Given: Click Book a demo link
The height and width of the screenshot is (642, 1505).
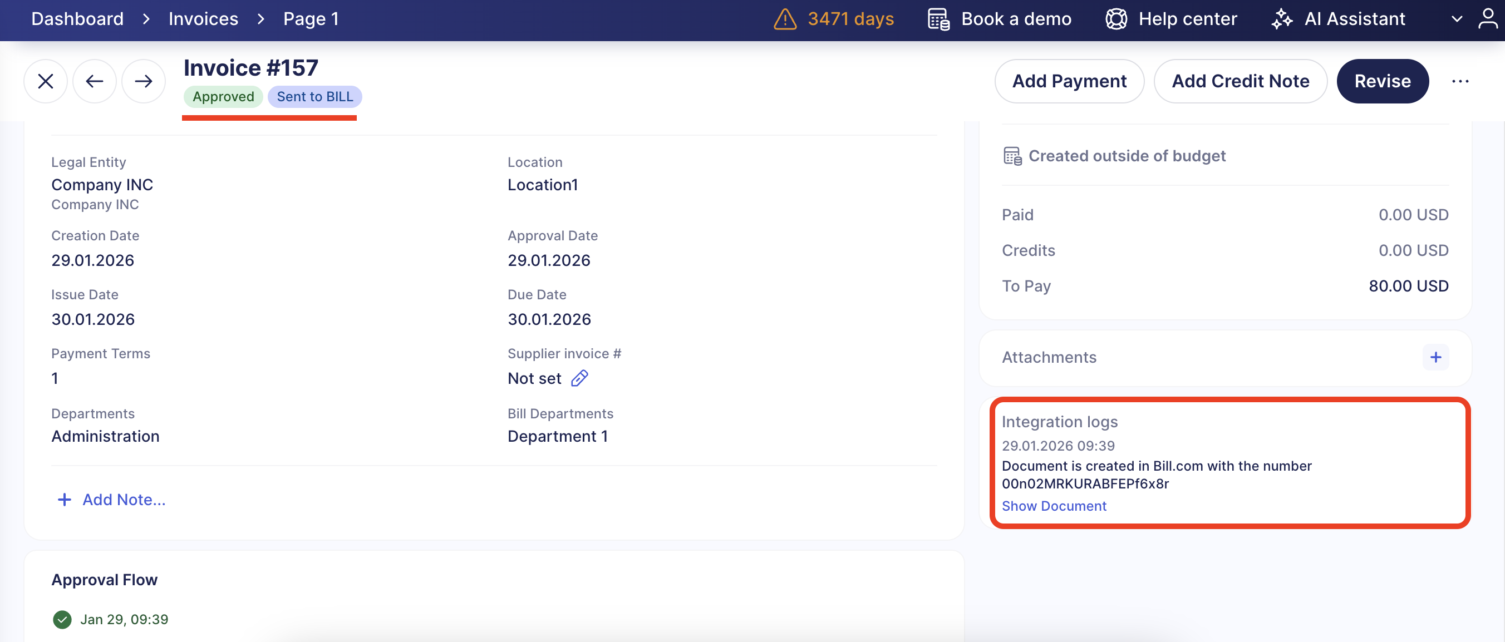Looking at the screenshot, I should 1015,19.
